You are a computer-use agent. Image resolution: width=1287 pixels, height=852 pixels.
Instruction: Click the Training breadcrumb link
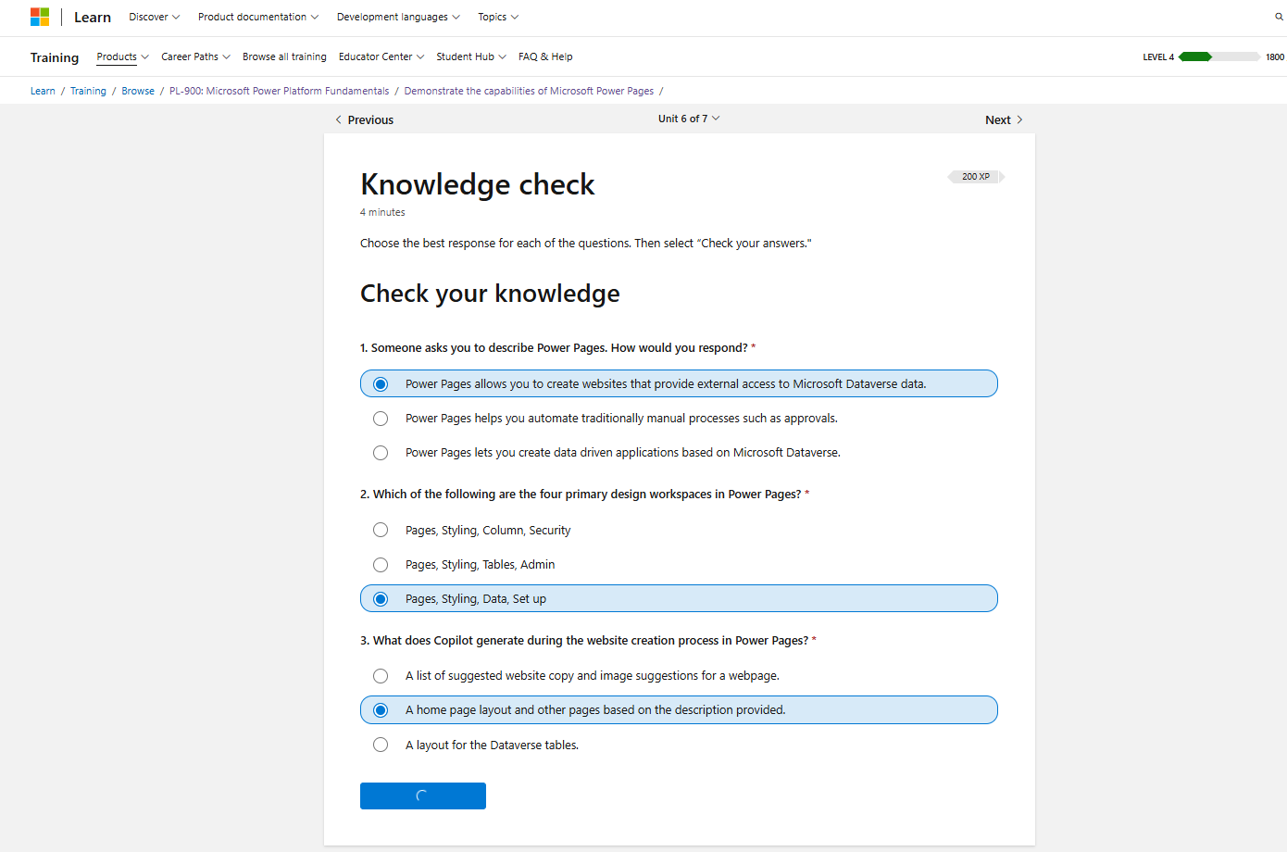coord(88,91)
